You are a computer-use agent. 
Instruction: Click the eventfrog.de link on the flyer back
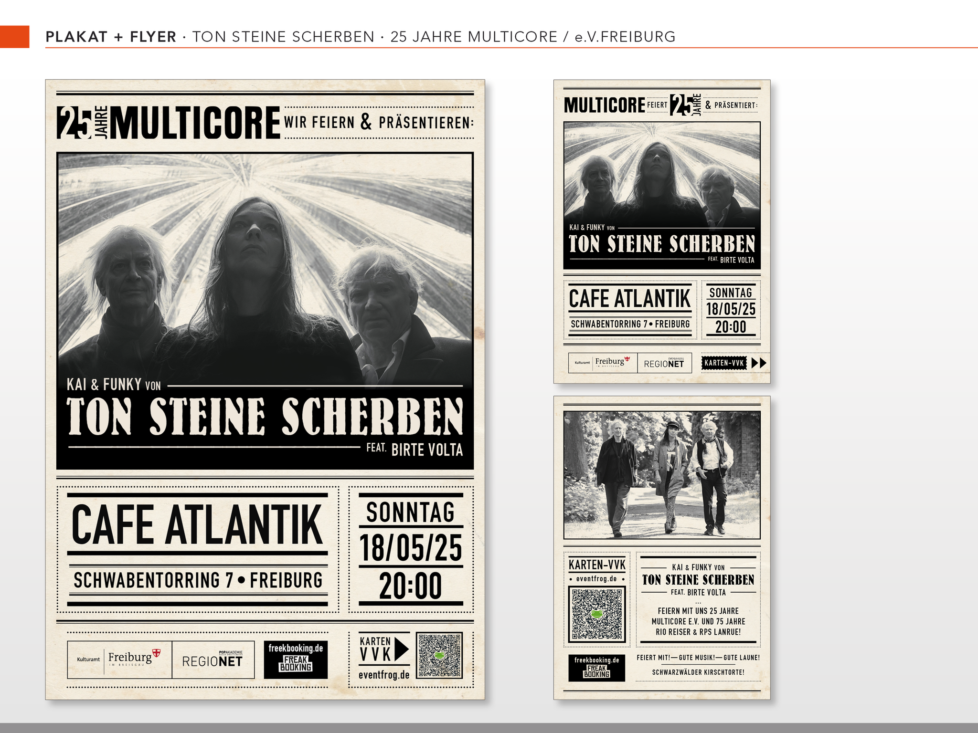[x=596, y=579]
